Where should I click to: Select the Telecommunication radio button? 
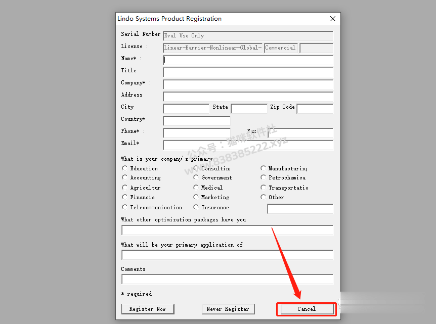click(124, 207)
